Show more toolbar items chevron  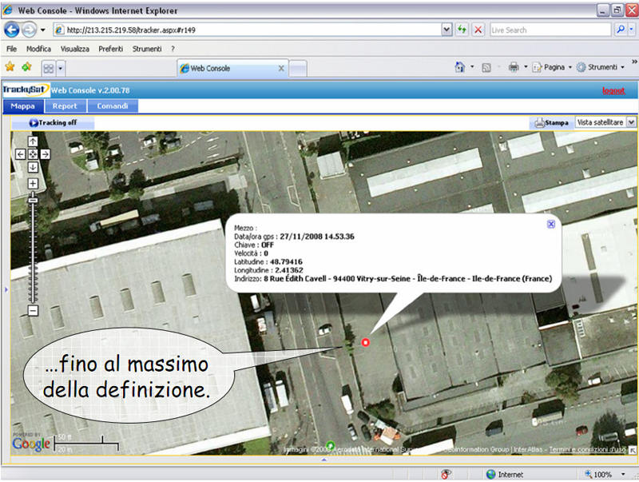(634, 62)
